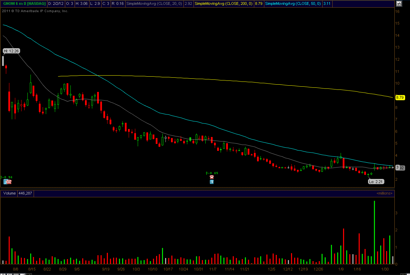Viewport: 410px width, 275px height.
Task: Click the tallest green volume bar
Action: (x=374, y=232)
